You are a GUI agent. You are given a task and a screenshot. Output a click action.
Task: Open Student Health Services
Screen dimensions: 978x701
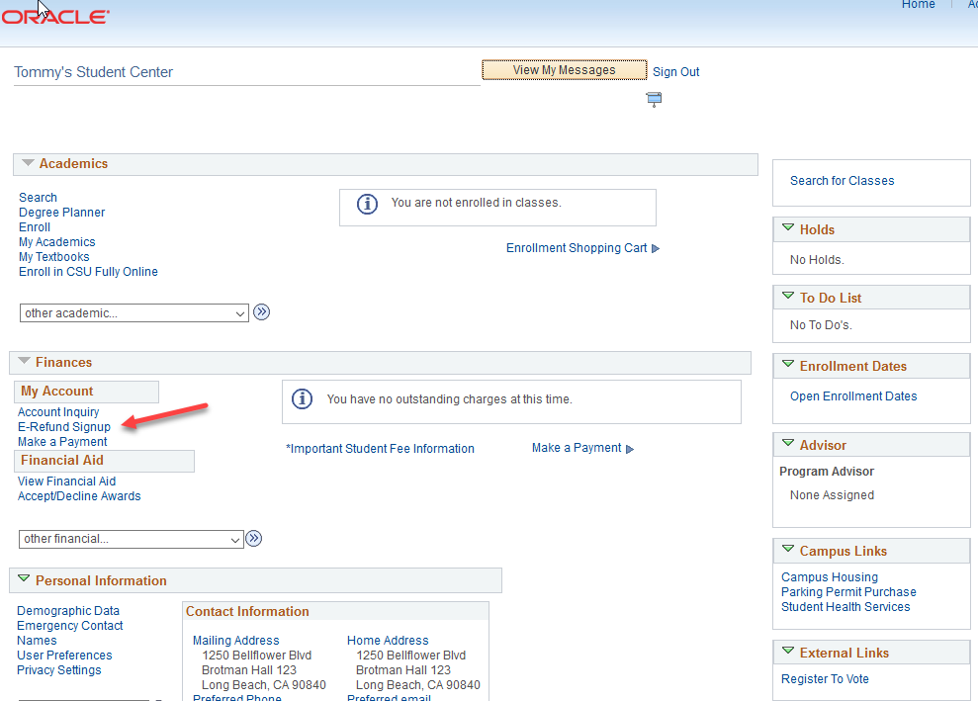pyautogui.click(x=845, y=607)
